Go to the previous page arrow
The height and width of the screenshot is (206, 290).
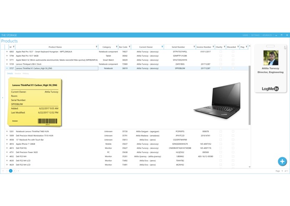(7, 171)
